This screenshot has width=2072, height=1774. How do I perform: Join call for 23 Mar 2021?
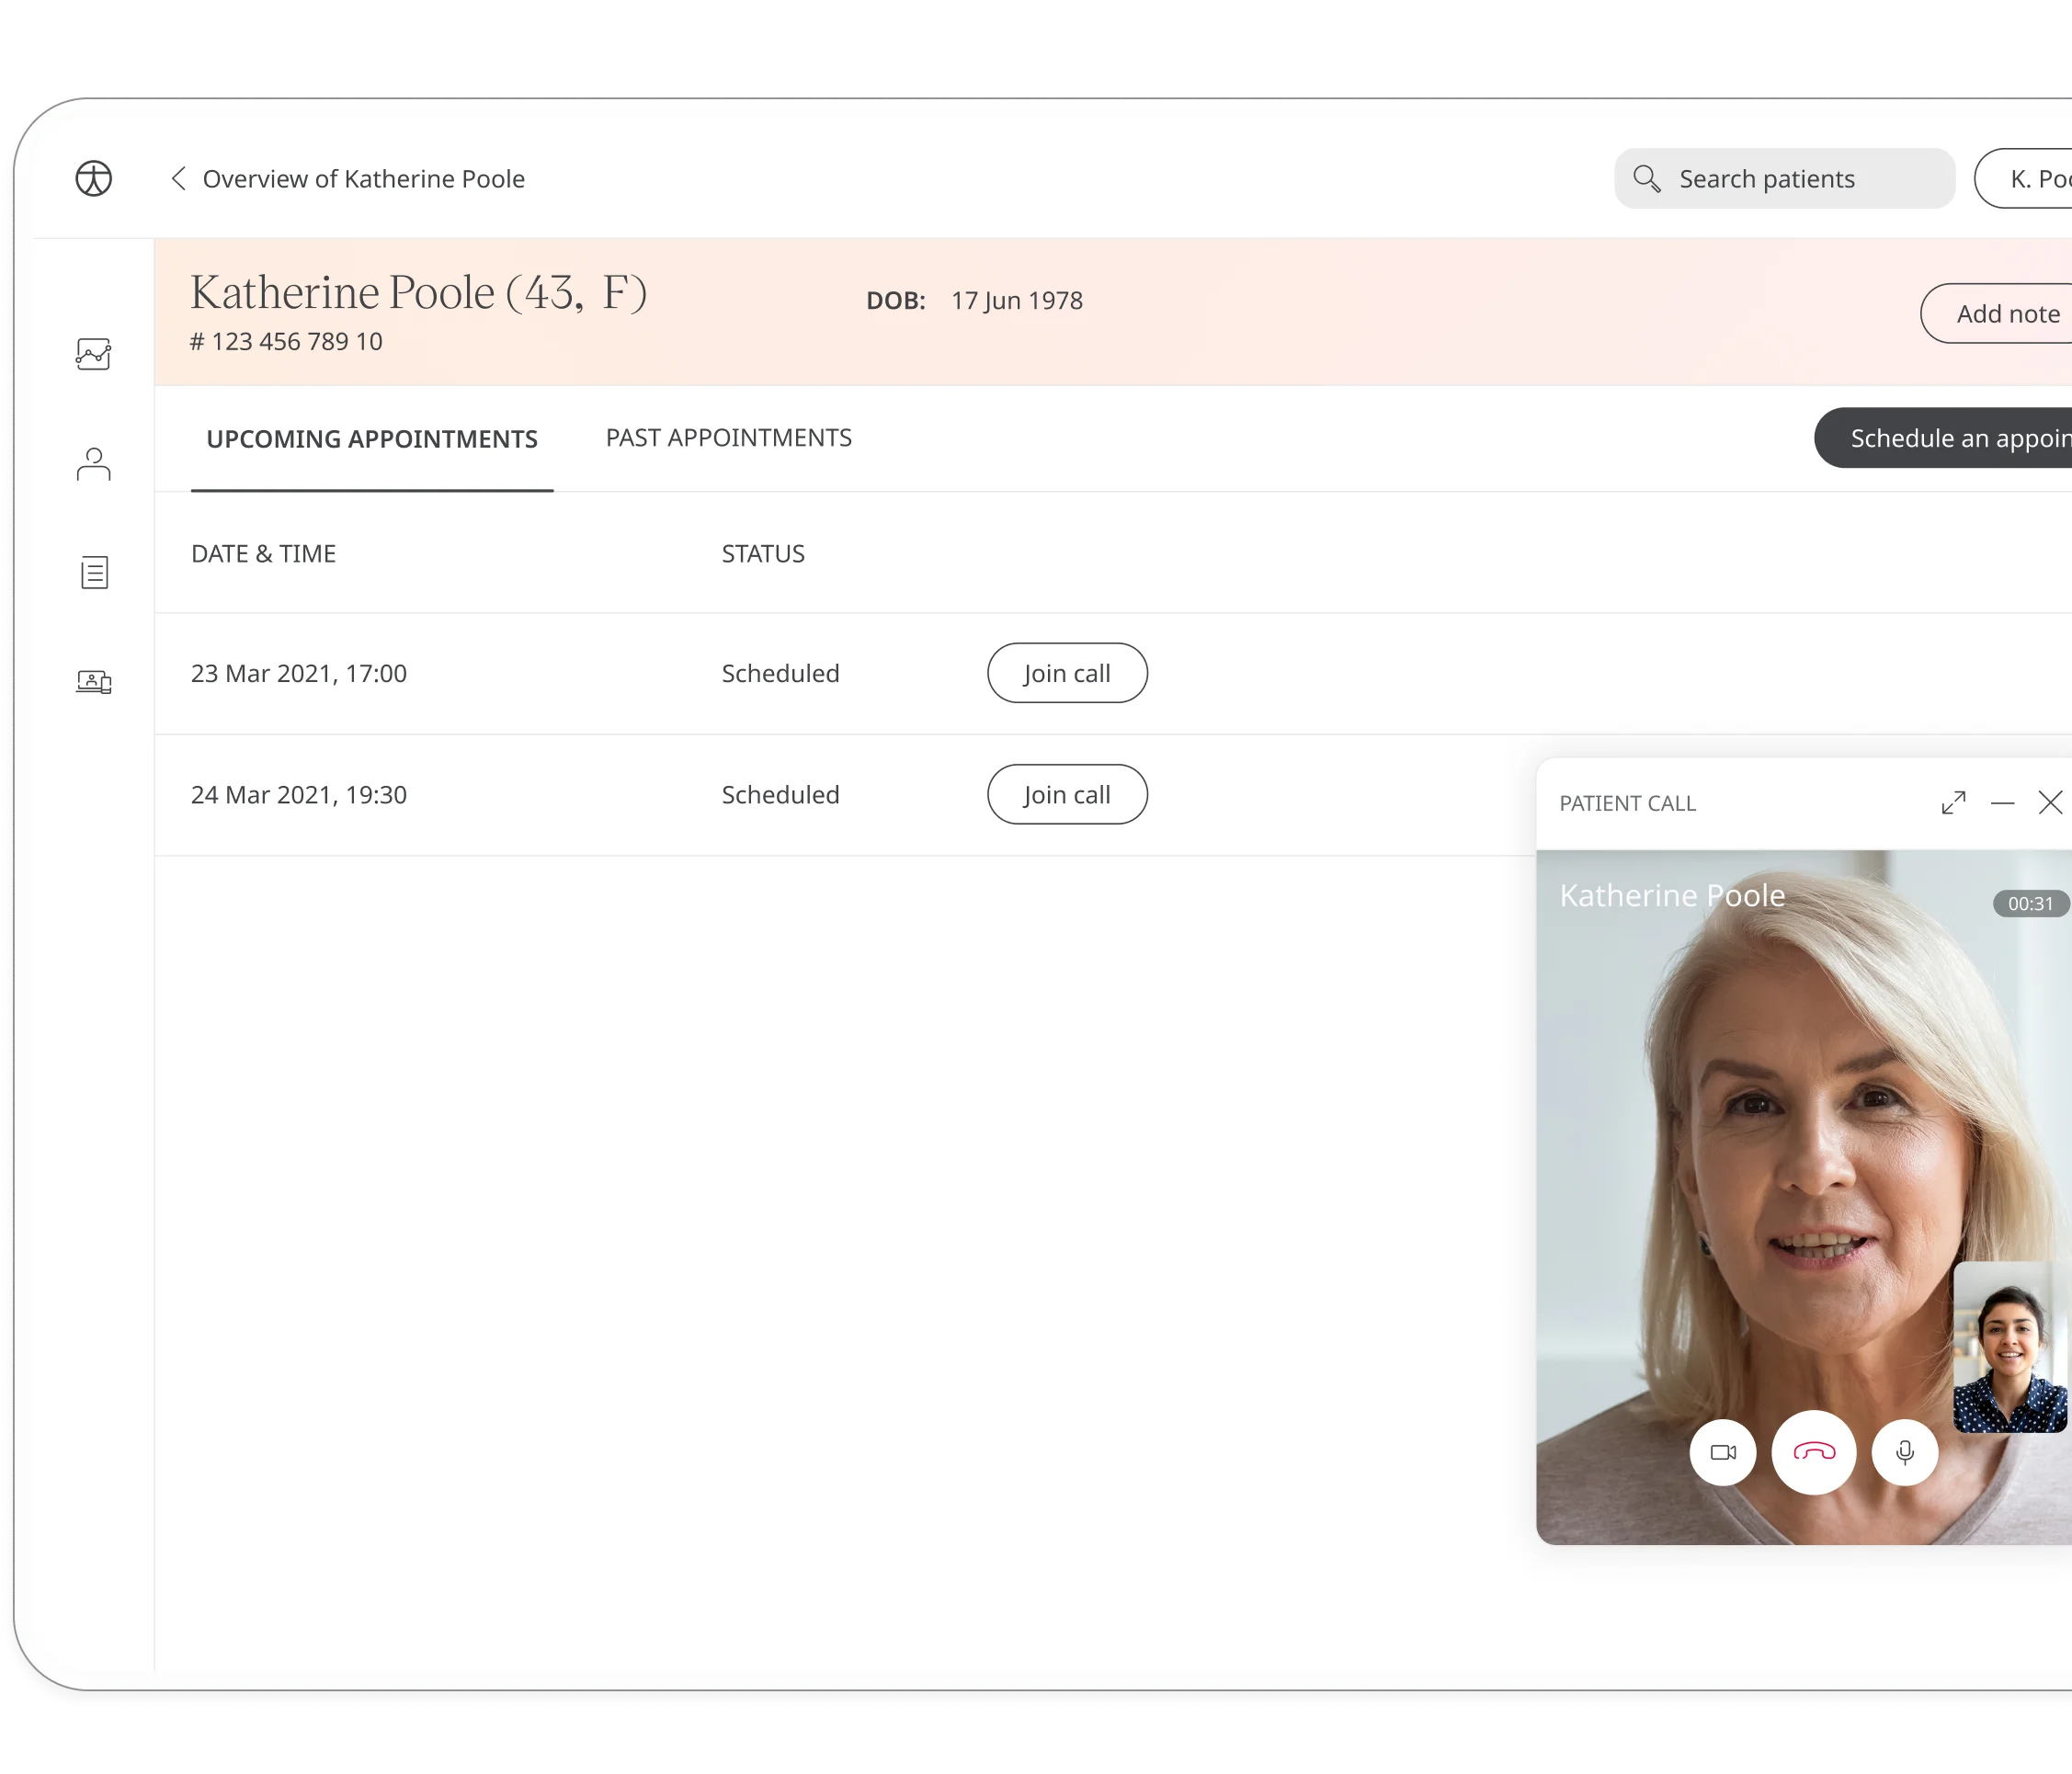pyautogui.click(x=1066, y=673)
